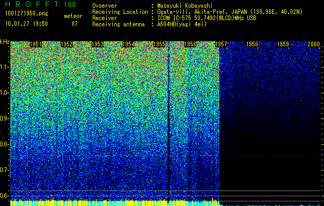Click the 1.1 kHz axis label
This screenshot has width=324, height=206.
(5, 67)
